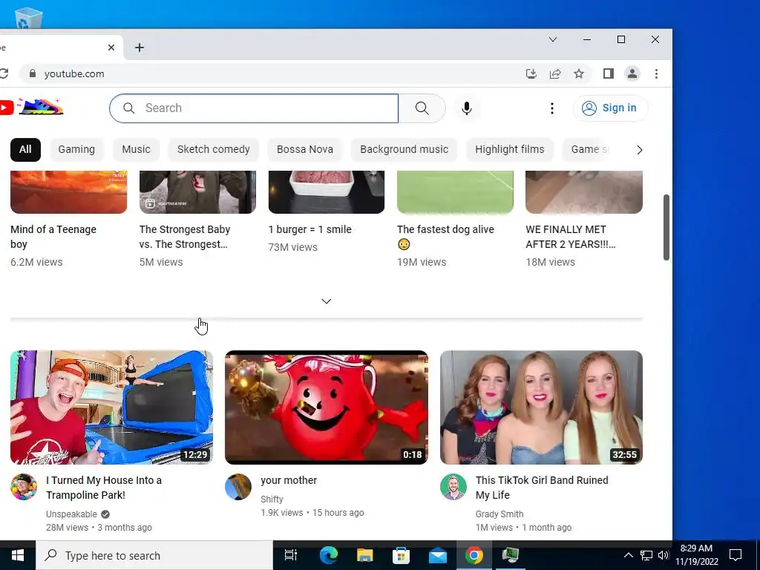Launch Microsoft Edge from taskbar
Viewport: 760px width, 570px height.
[328, 555]
